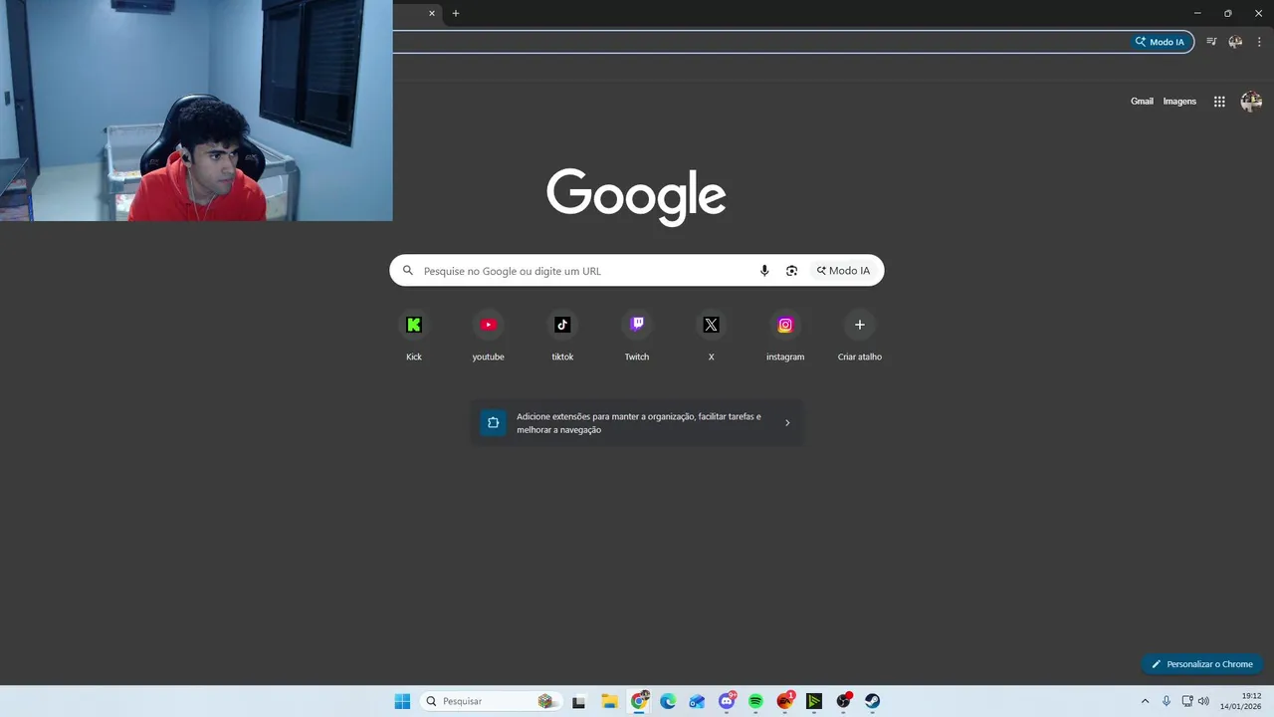Click the microphone icon in system tray

pyautogui.click(x=1167, y=701)
